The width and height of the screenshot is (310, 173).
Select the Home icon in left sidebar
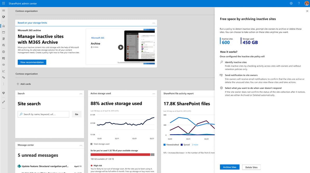tap(3, 26)
